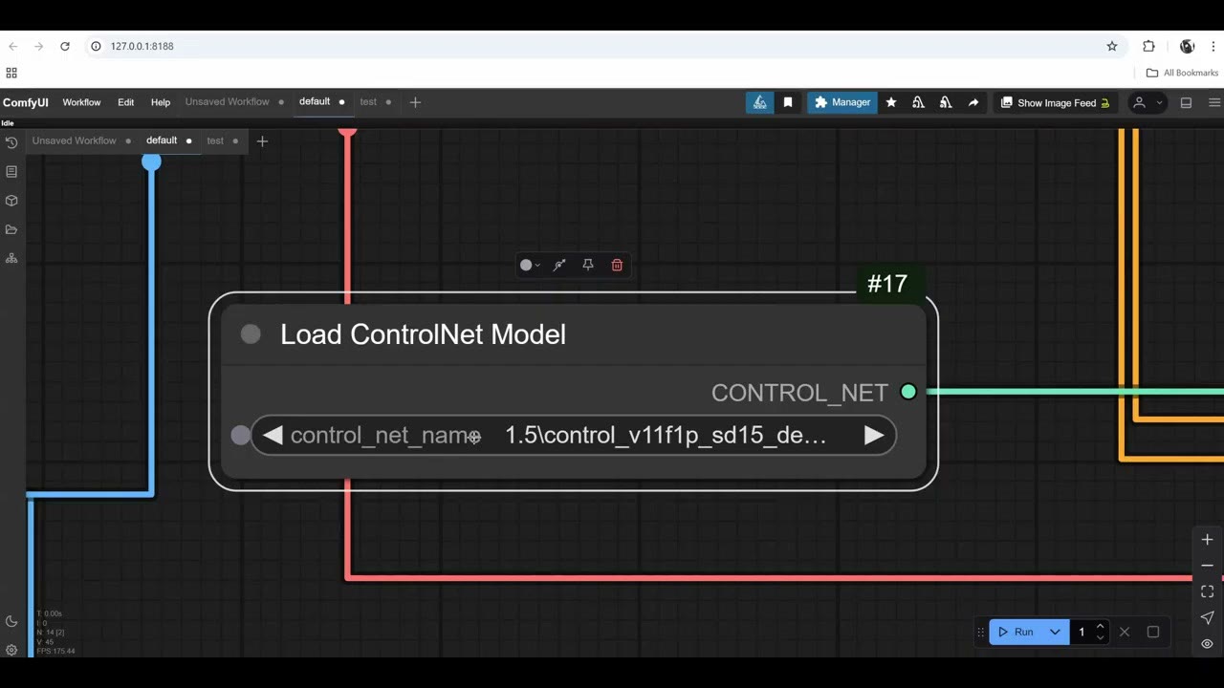Select previous ControlNet model with left arrow
The height and width of the screenshot is (688, 1224).
[273, 436]
